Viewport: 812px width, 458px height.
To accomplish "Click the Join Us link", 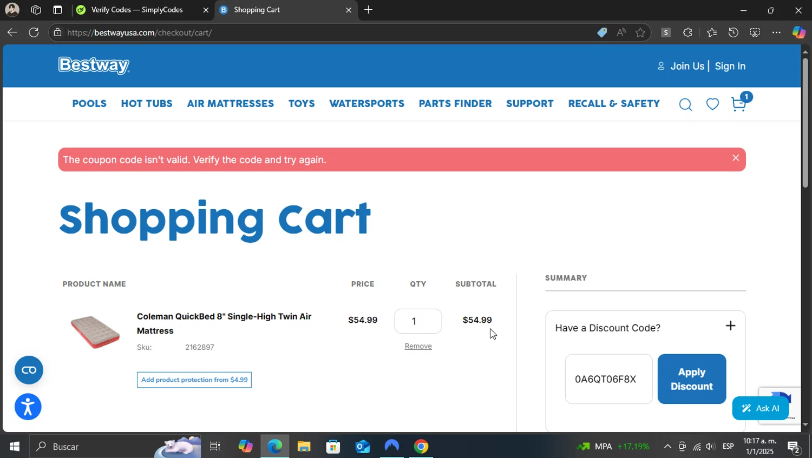I will click(x=687, y=66).
